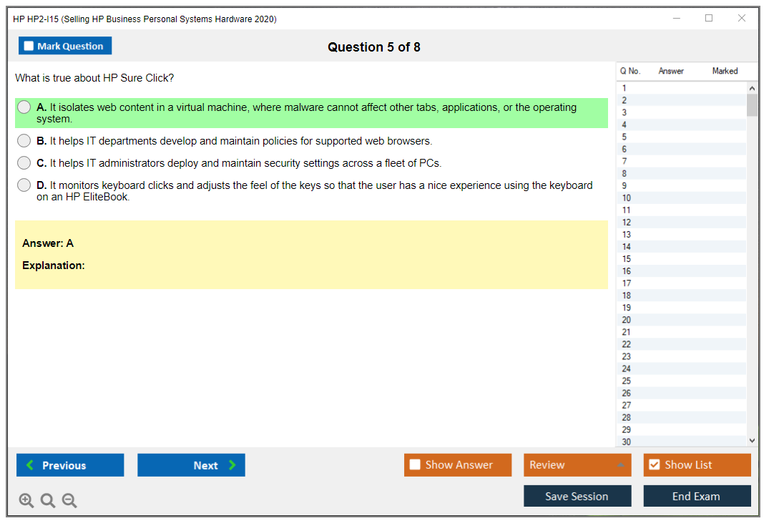
Task: Uncheck the Show List checkbox
Action: pyautogui.click(x=654, y=465)
